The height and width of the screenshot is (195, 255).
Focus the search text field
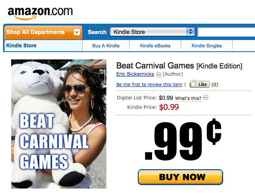tap(226, 32)
